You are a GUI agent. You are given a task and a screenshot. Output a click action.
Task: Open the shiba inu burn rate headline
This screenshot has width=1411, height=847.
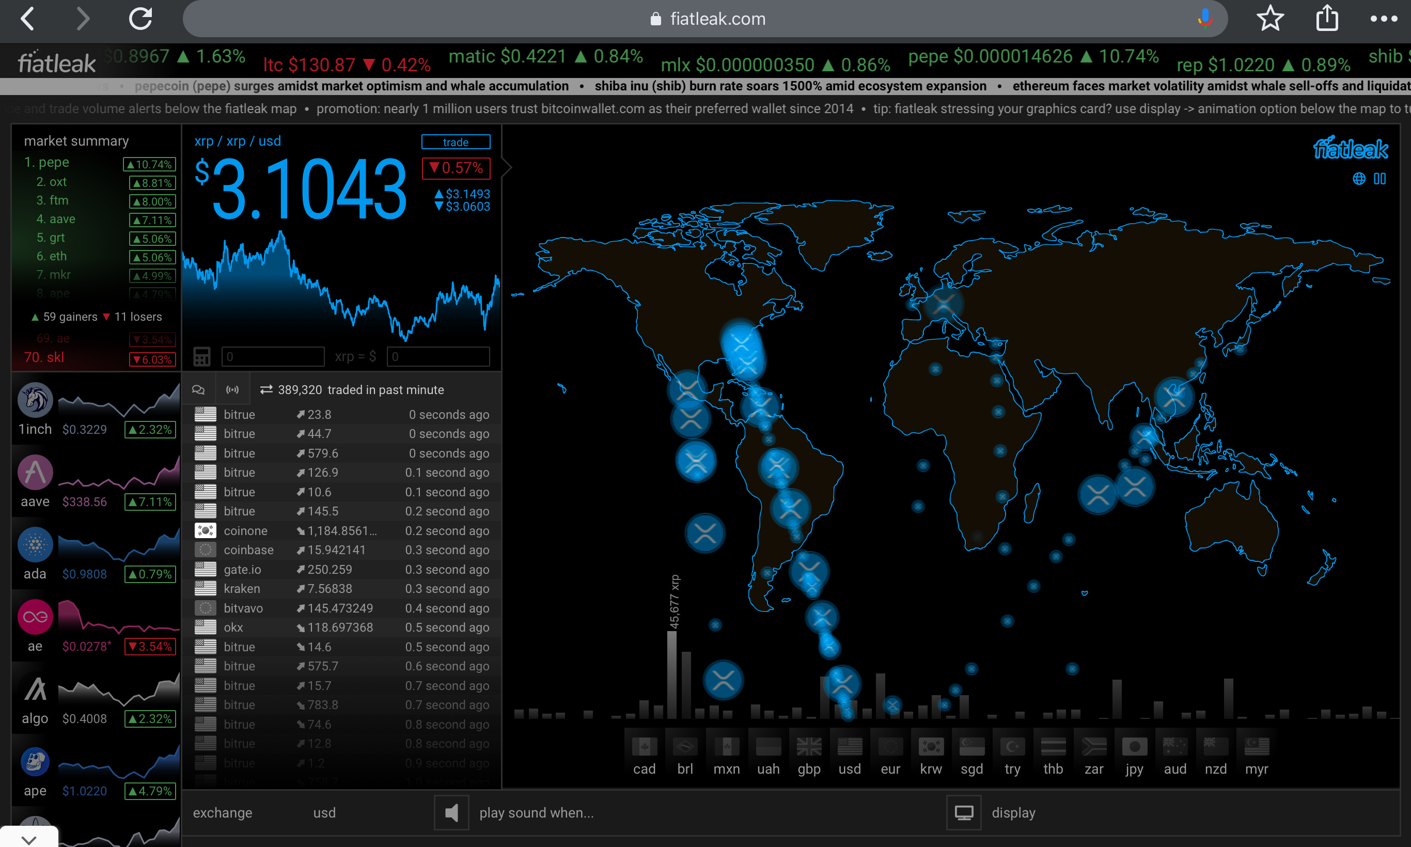pos(790,86)
